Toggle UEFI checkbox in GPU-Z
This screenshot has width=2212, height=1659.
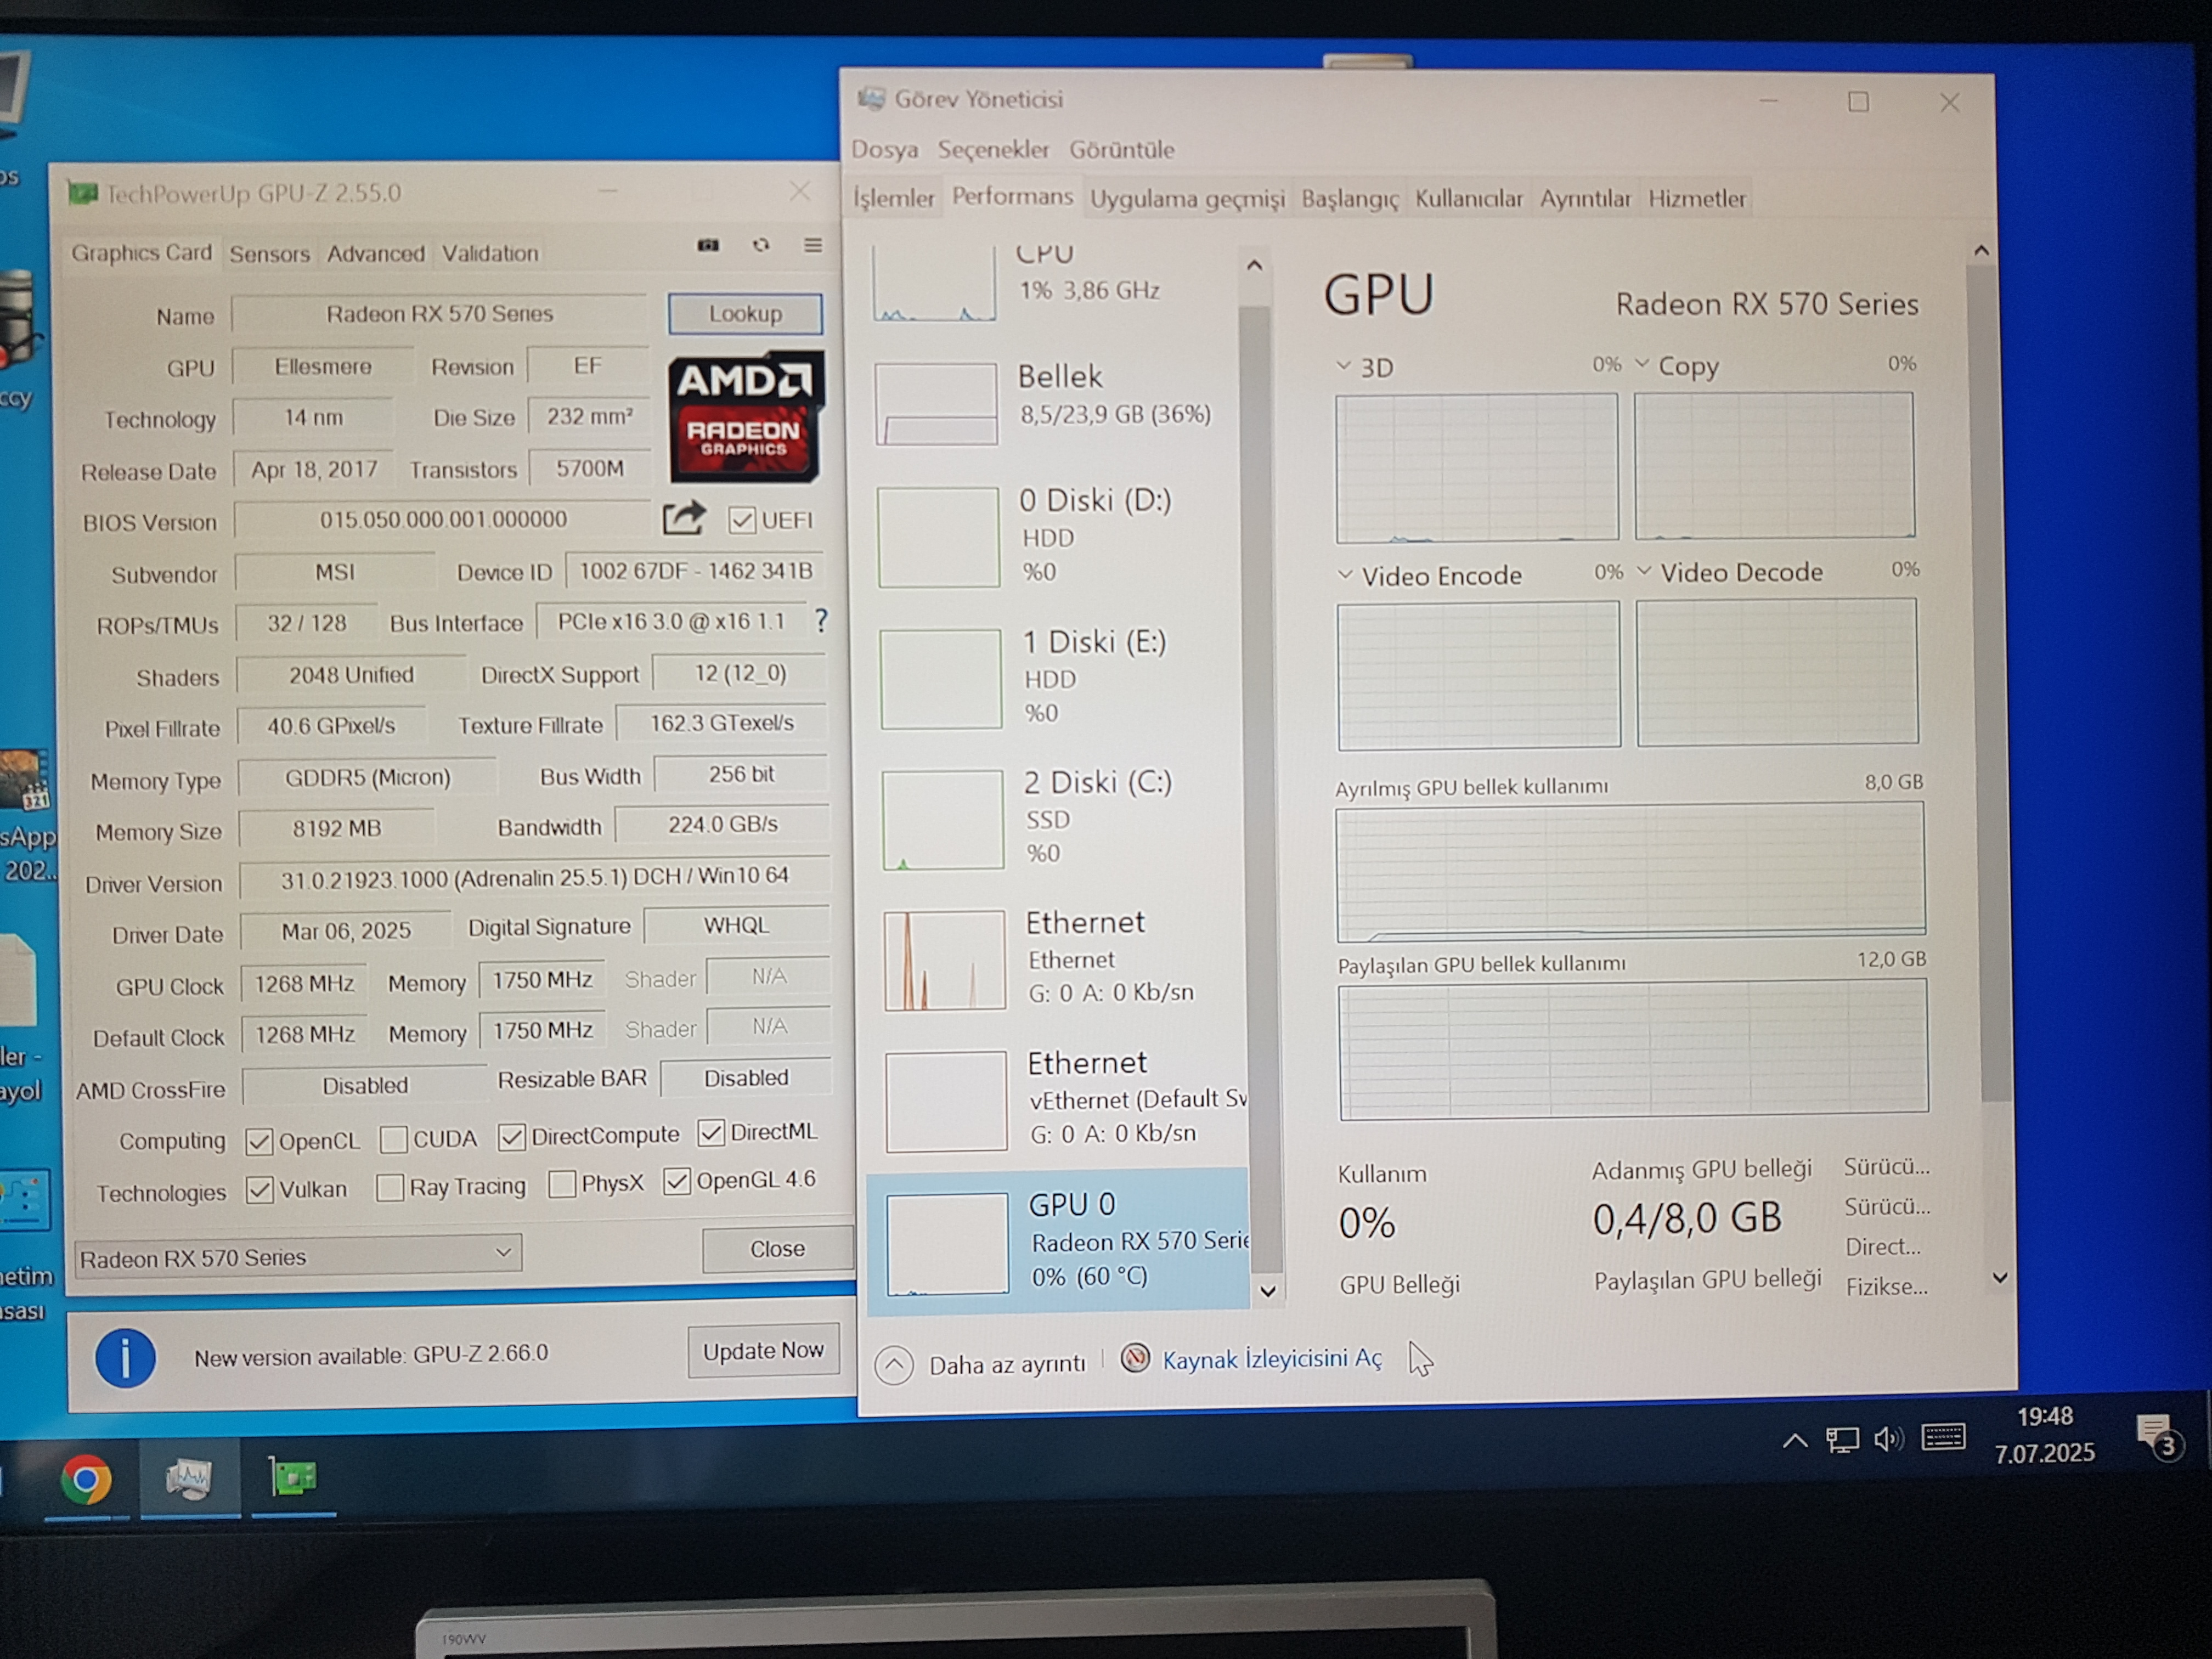click(x=741, y=520)
